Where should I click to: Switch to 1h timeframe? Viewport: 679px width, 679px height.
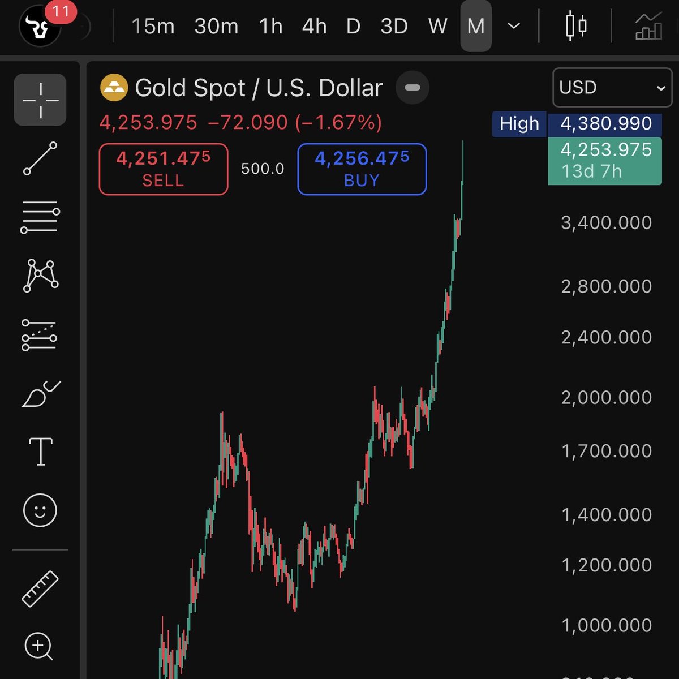coord(270,26)
